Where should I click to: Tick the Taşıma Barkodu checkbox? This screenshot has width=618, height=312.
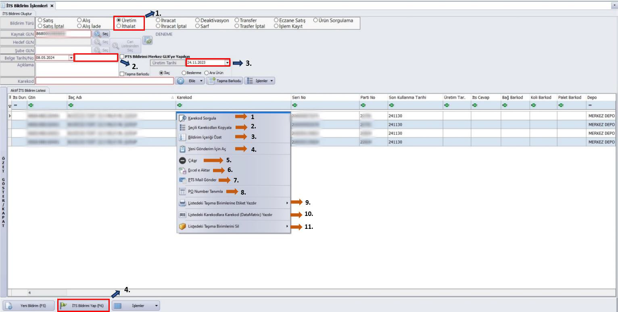click(122, 74)
